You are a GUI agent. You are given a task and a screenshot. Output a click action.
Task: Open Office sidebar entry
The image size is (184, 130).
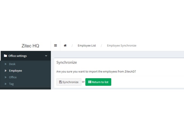coord(13,77)
